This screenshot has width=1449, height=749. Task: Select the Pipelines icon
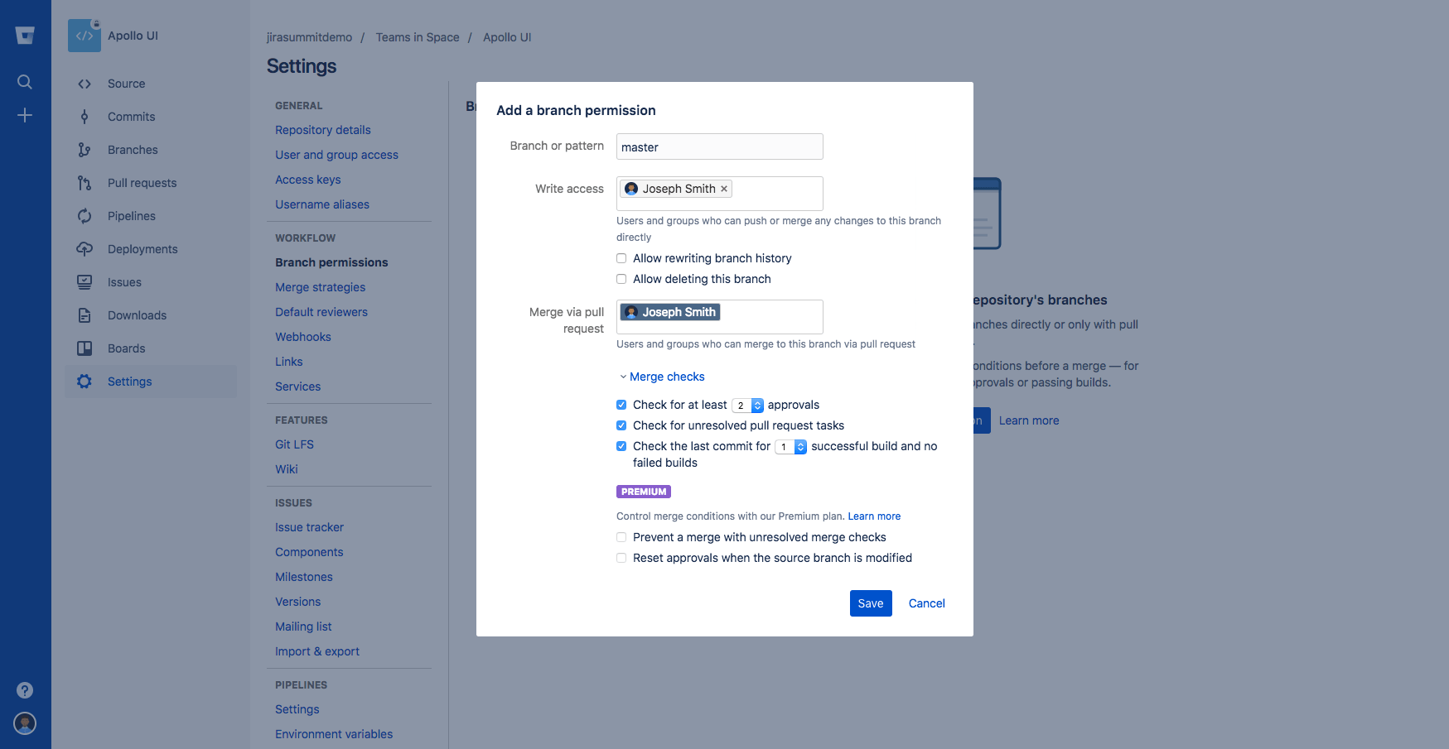[84, 216]
